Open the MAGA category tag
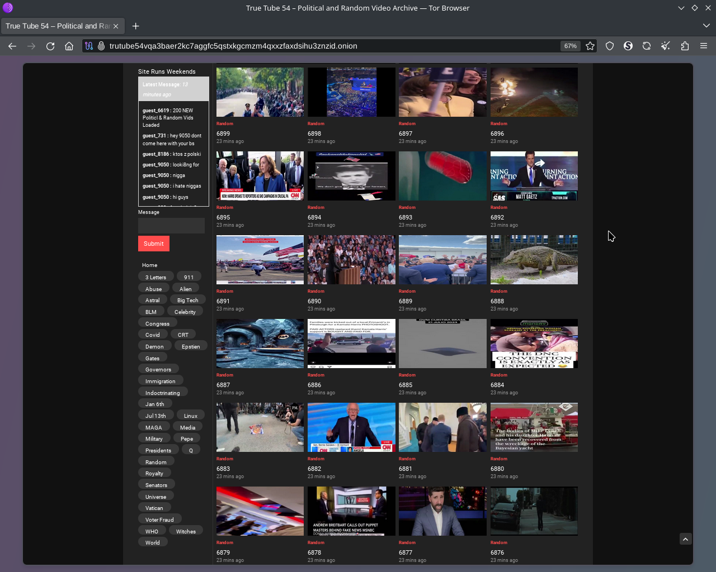Image resolution: width=716 pixels, height=572 pixels. [x=154, y=427]
